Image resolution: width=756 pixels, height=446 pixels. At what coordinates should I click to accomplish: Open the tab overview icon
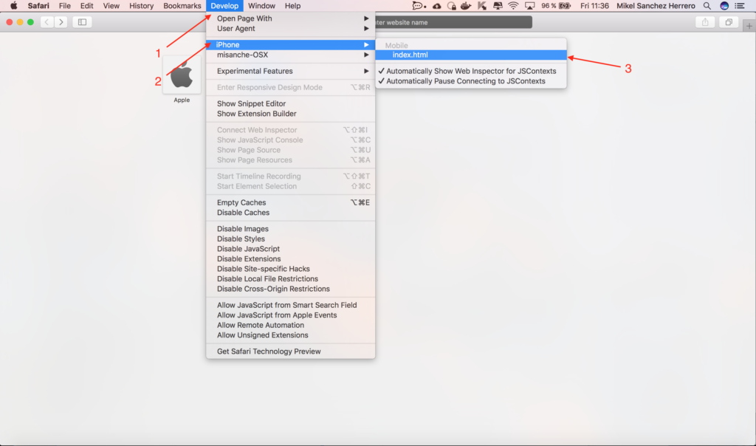pyautogui.click(x=728, y=22)
